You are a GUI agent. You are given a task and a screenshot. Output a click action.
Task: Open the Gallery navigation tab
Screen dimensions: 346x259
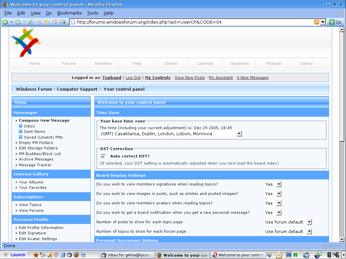[306, 63]
